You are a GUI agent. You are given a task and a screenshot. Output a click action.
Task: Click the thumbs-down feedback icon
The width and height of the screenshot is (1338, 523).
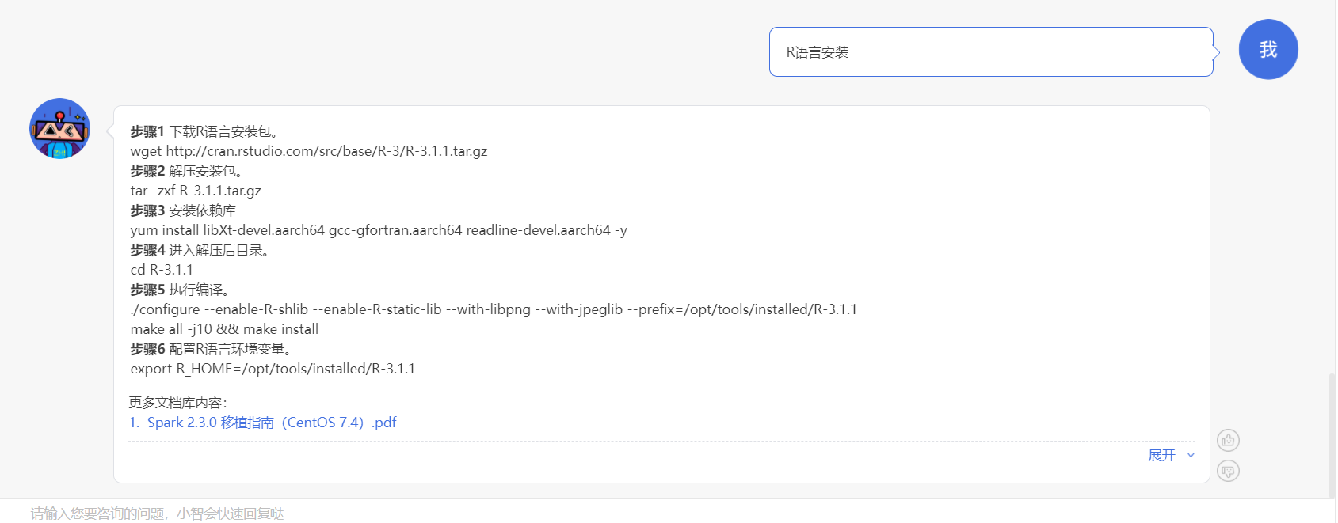click(1228, 472)
